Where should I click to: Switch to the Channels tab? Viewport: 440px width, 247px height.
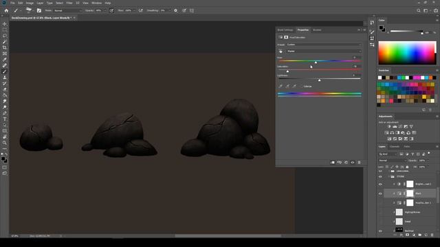pos(394,146)
